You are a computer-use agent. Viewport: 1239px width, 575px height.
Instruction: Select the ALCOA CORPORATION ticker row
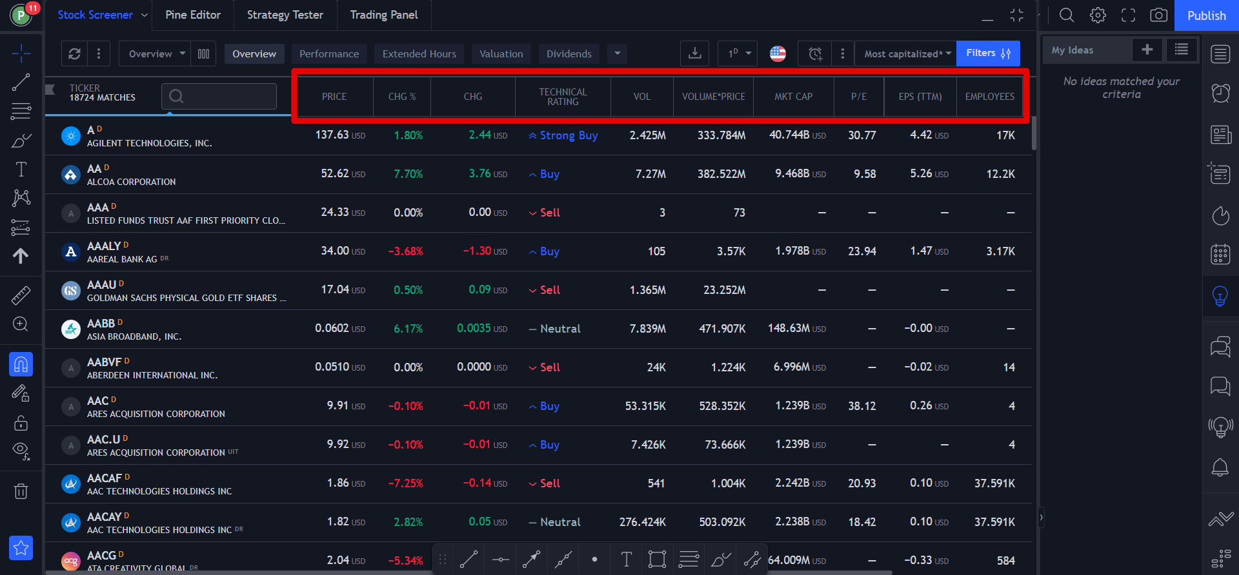538,174
